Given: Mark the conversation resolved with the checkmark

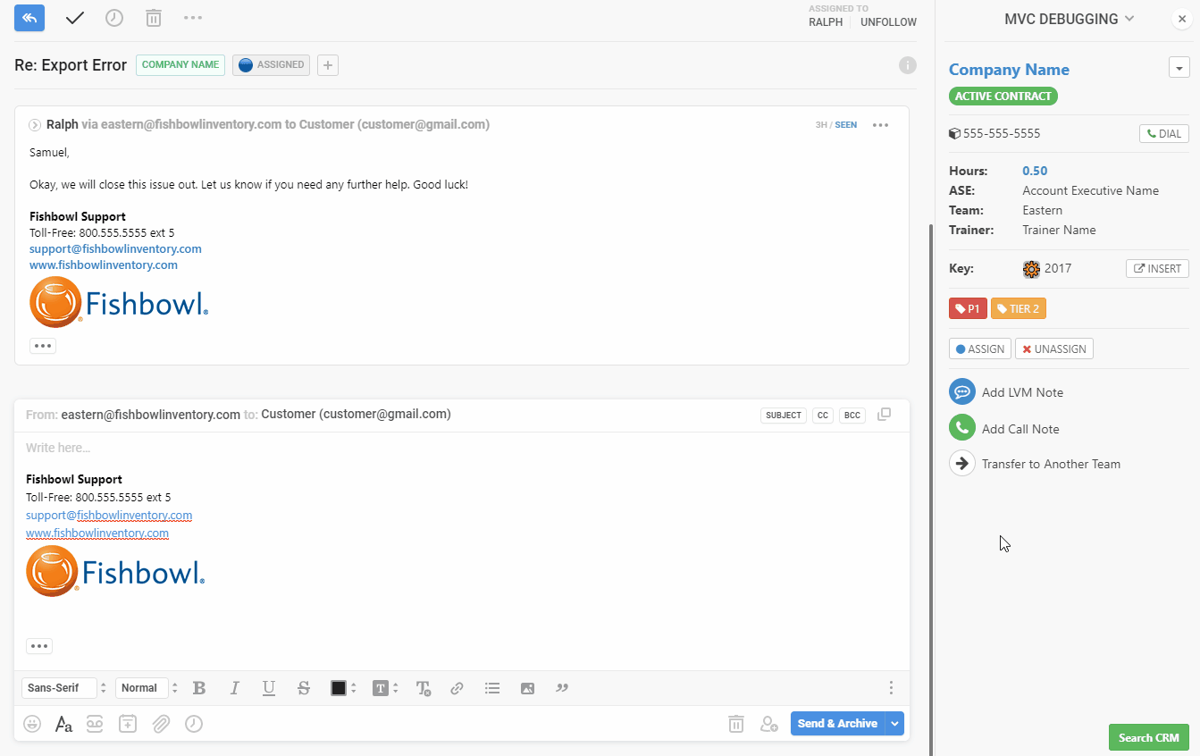Looking at the screenshot, I should pyautogui.click(x=74, y=17).
